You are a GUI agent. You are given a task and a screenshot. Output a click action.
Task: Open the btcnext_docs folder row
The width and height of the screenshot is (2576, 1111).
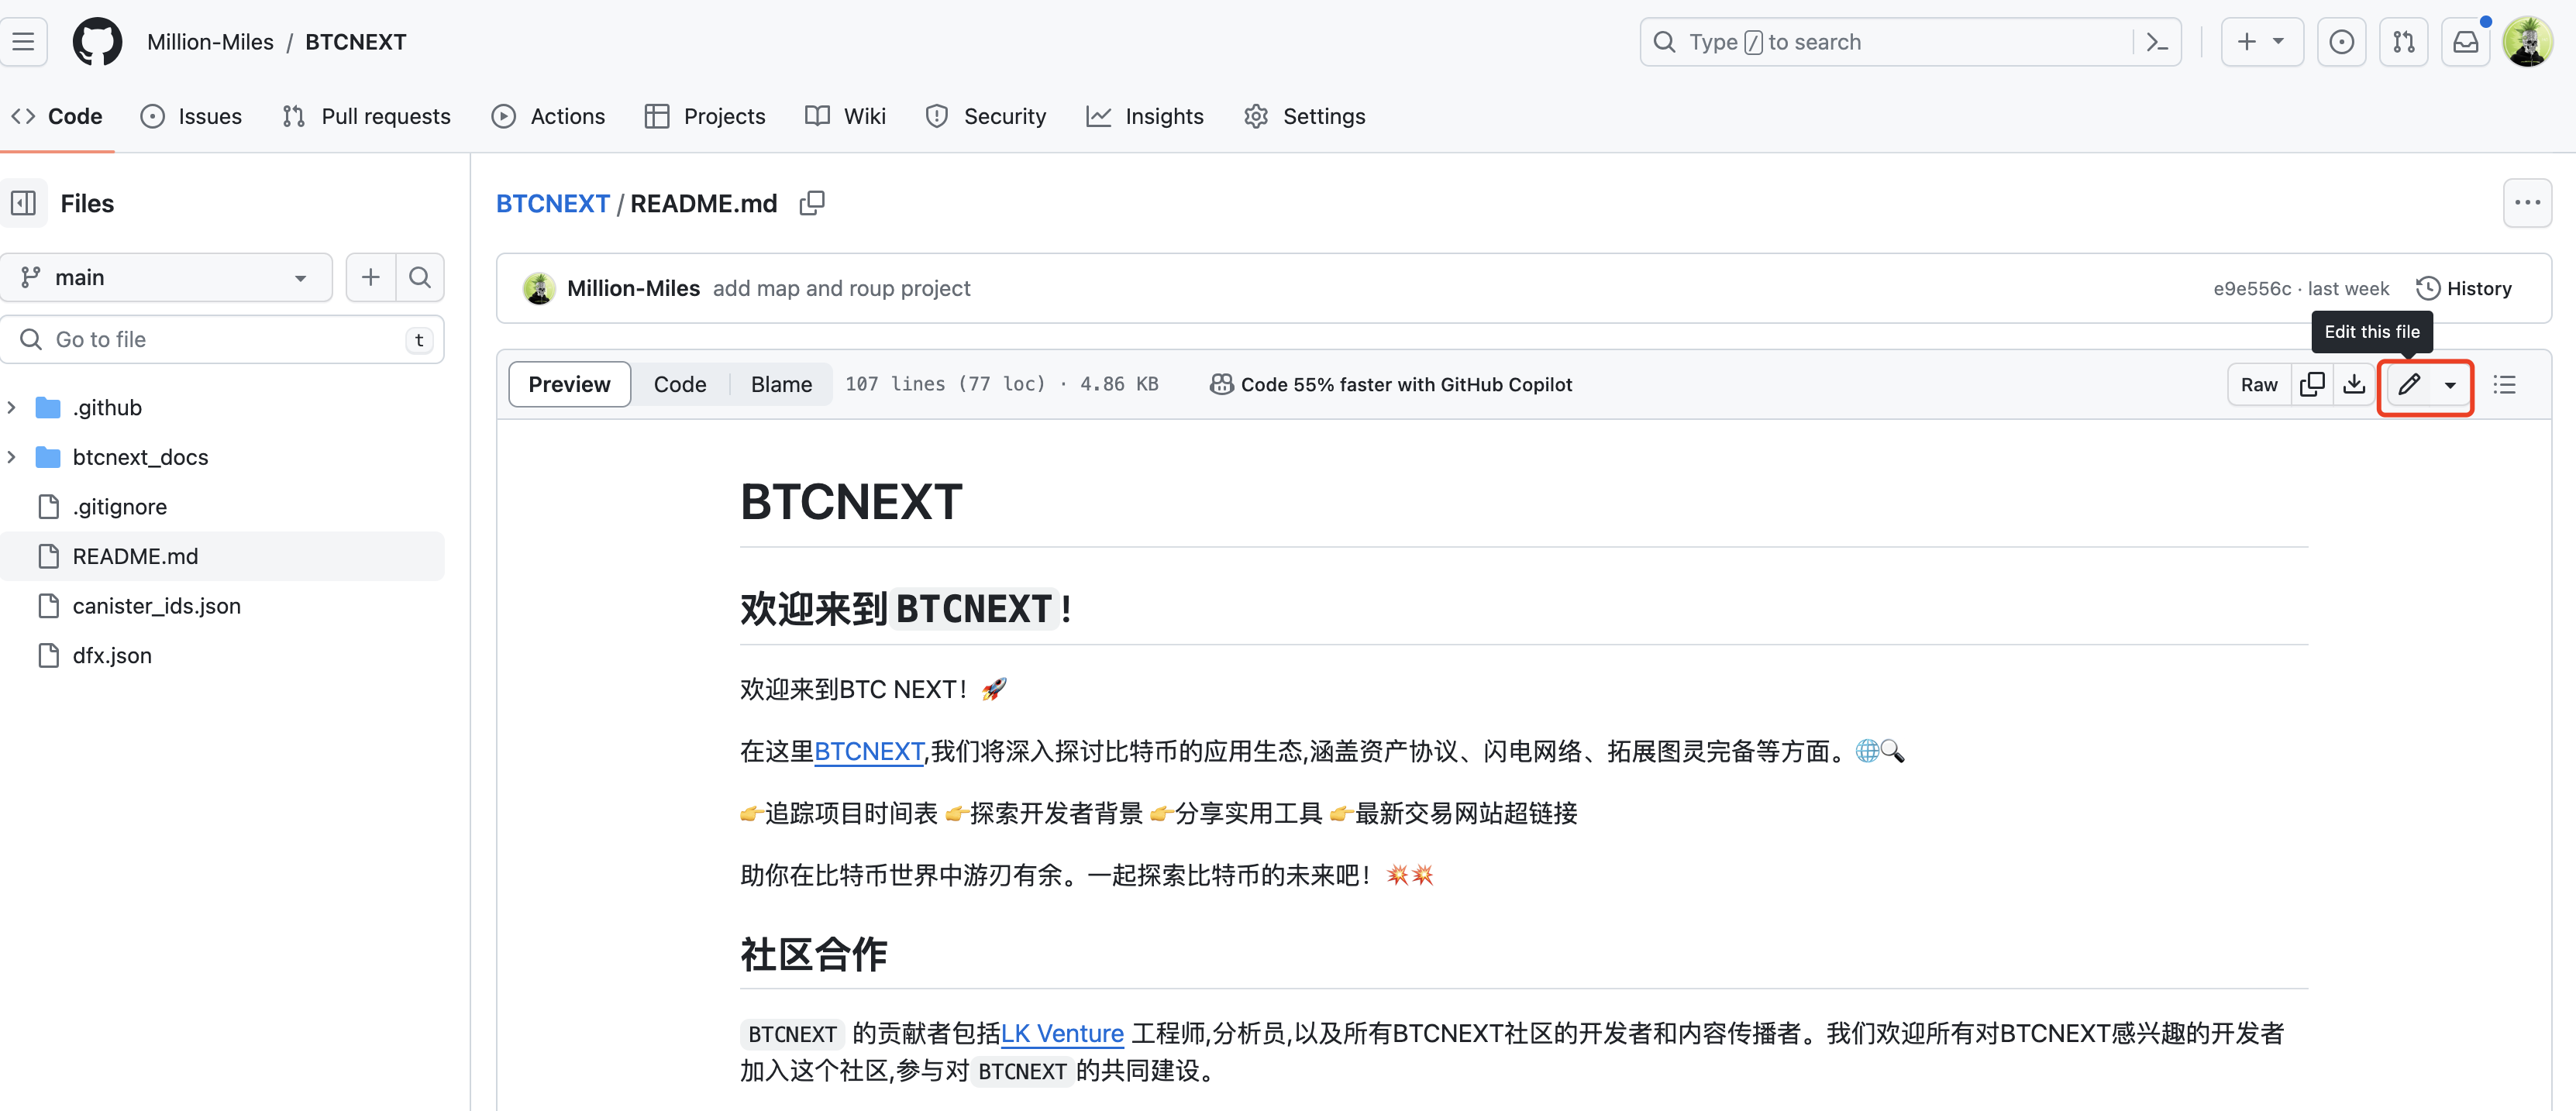pyautogui.click(x=222, y=457)
